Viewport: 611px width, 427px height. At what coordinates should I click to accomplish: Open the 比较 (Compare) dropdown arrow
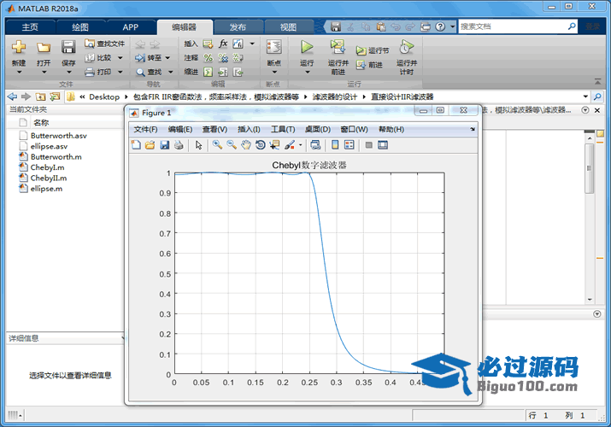[x=120, y=58]
